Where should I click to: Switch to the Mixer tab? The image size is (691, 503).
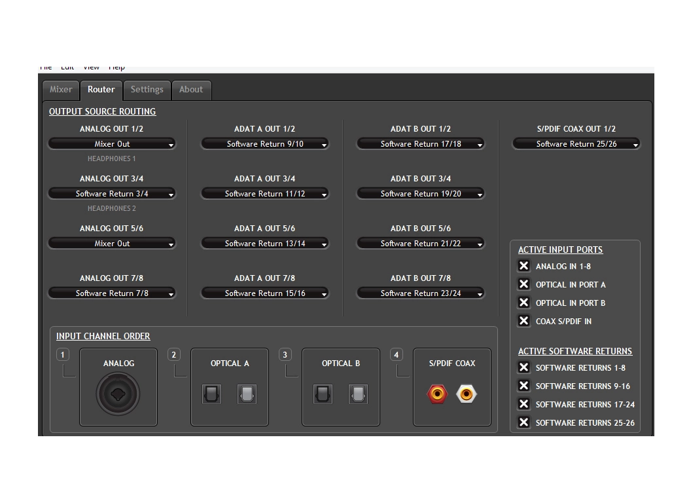click(x=61, y=90)
